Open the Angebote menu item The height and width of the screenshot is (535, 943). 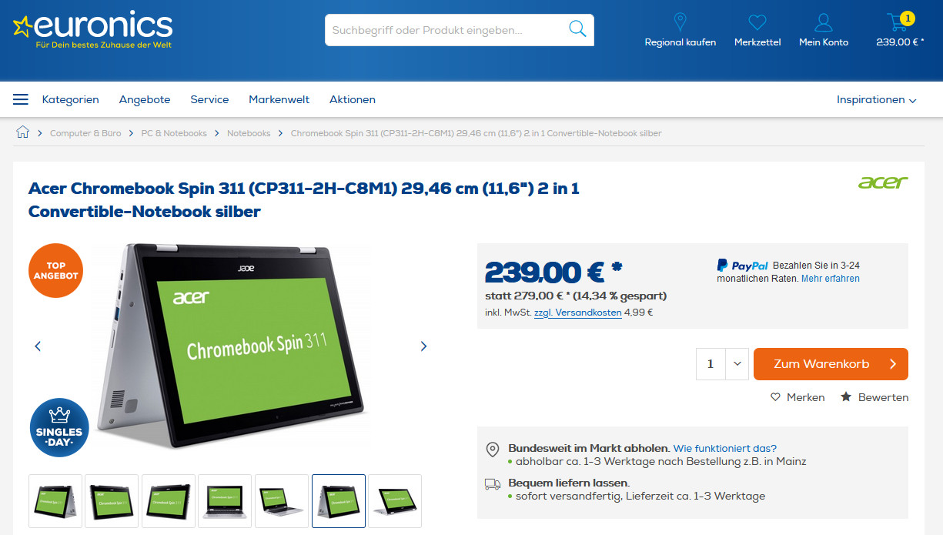tap(145, 99)
